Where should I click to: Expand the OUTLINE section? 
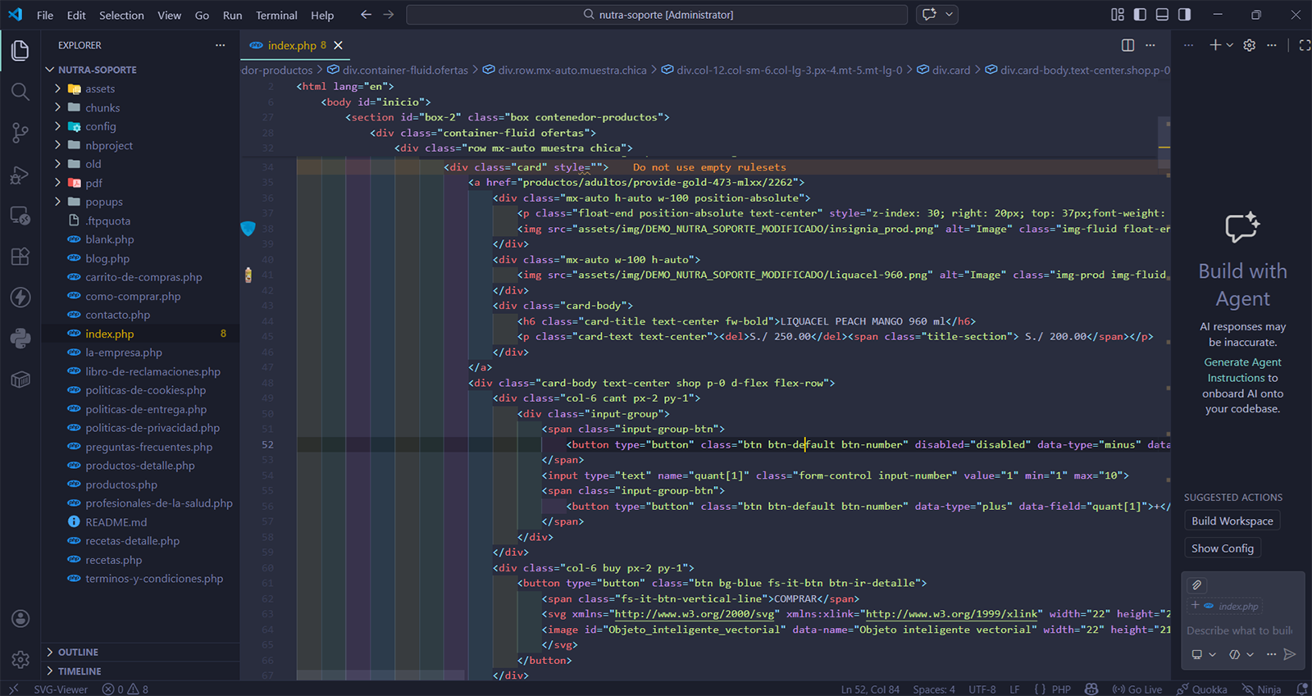pyautogui.click(x=78, y=652)
